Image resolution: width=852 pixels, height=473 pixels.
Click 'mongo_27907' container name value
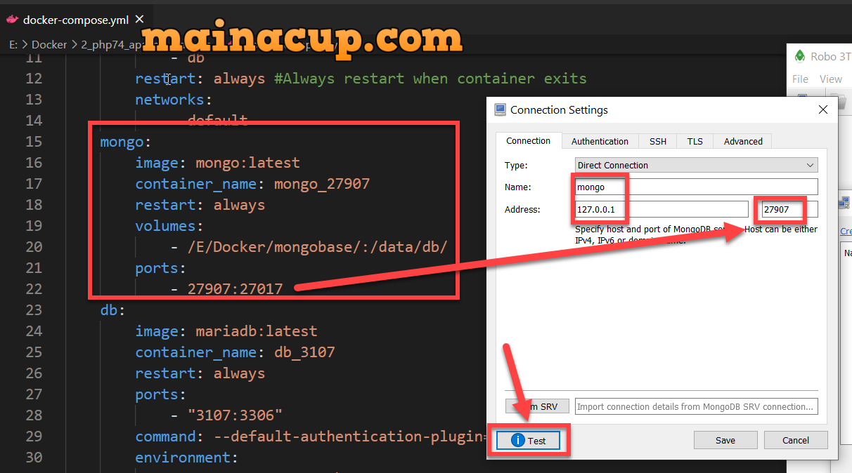[322, 184]
